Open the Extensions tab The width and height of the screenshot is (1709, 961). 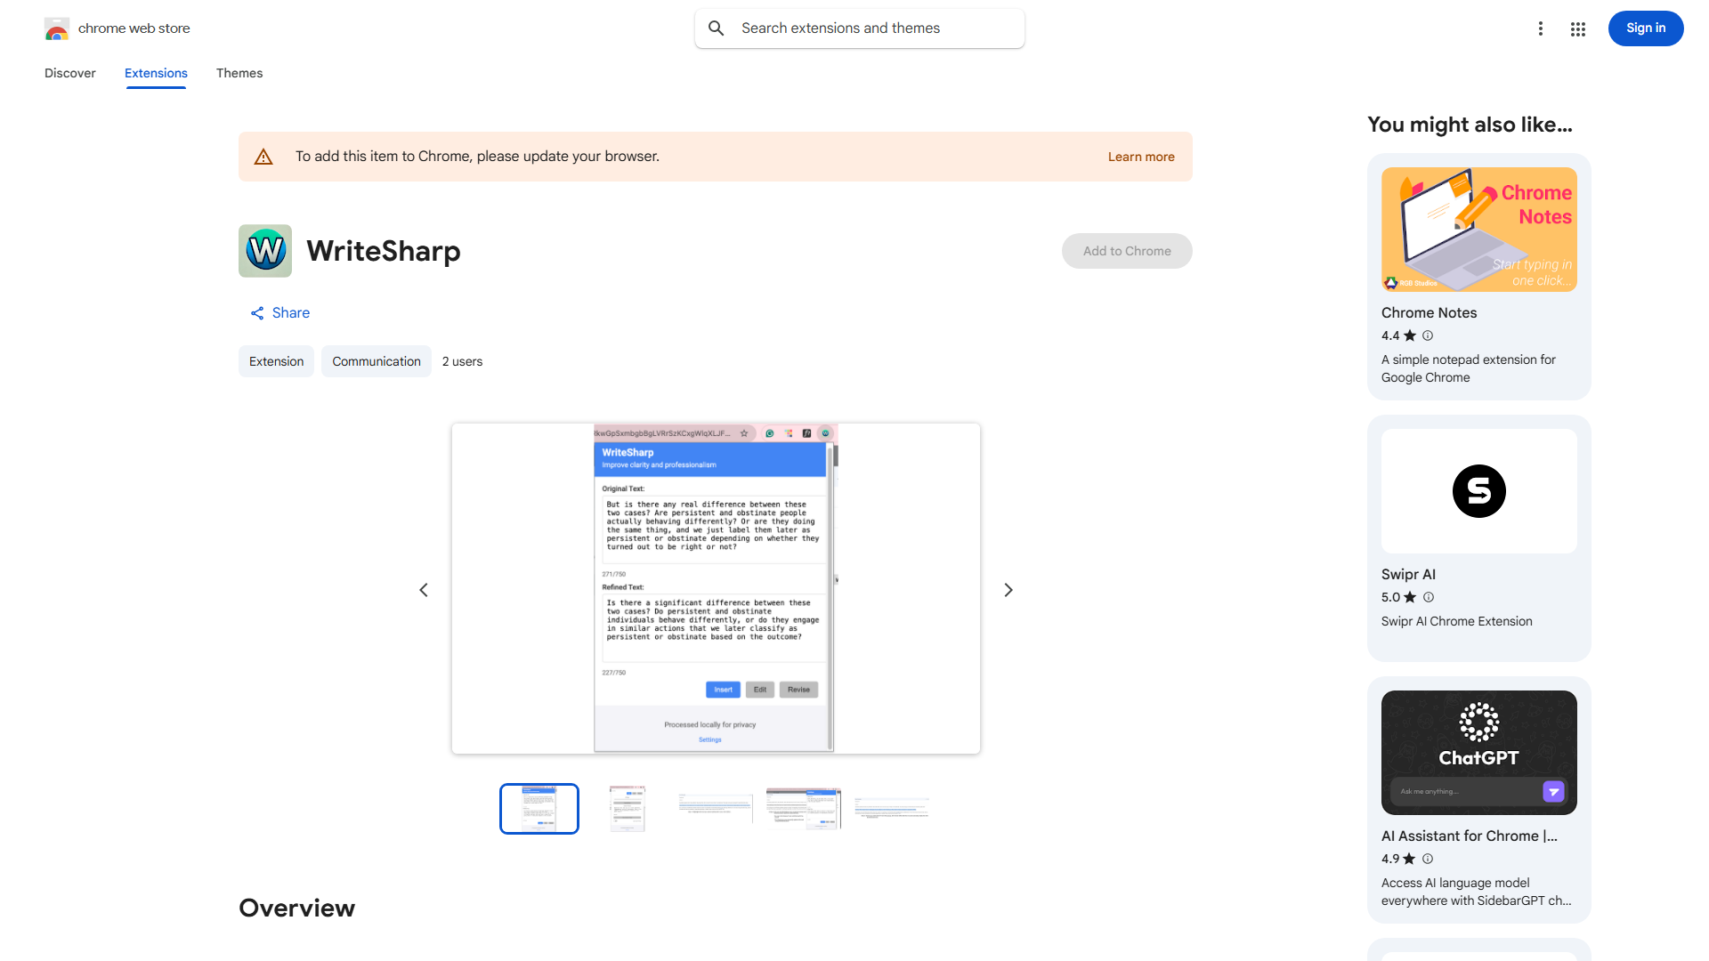[x=155, y=73]
